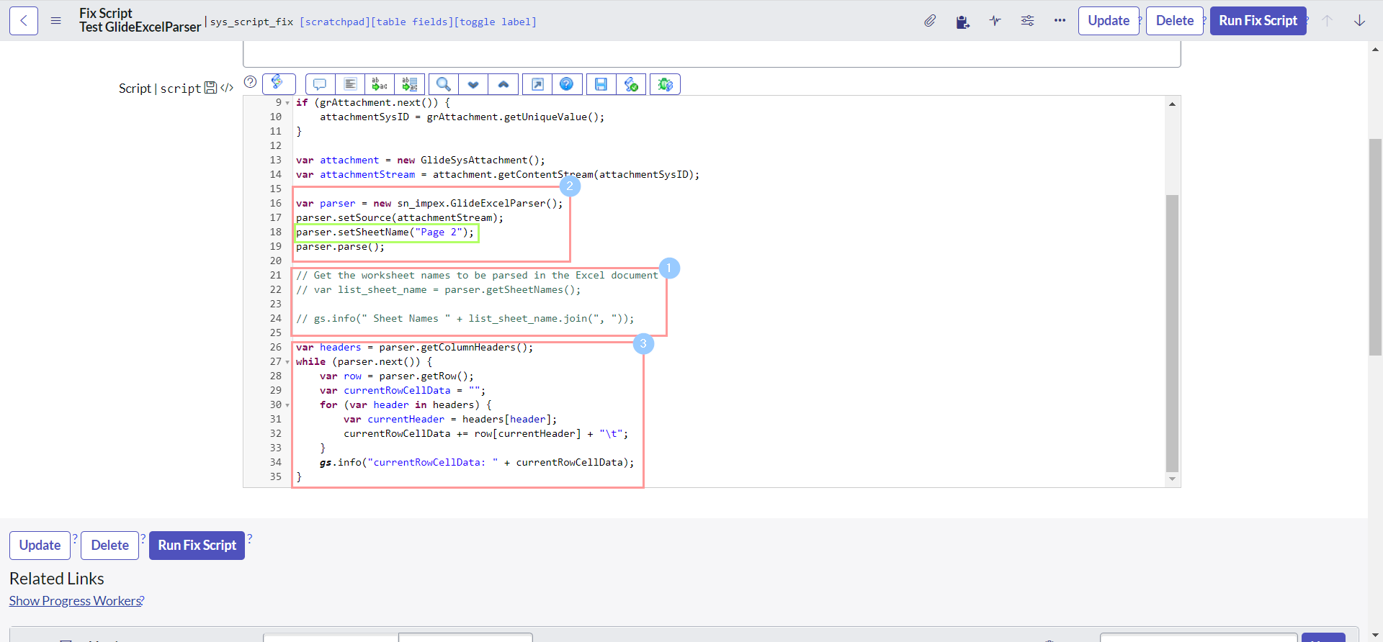Click the Replace All toolbar icon
The image size is (1383, 642).
click(410, 84)
